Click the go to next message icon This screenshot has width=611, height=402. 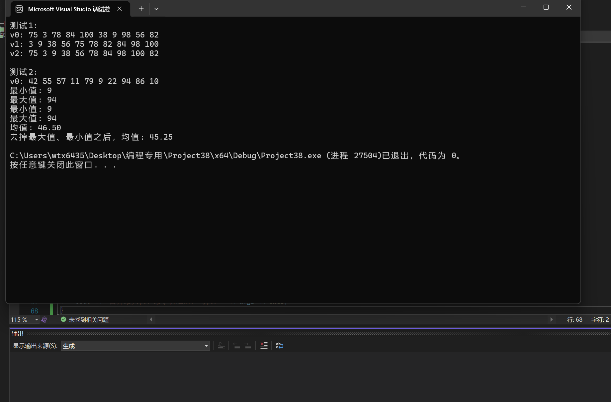click(248, 346)
